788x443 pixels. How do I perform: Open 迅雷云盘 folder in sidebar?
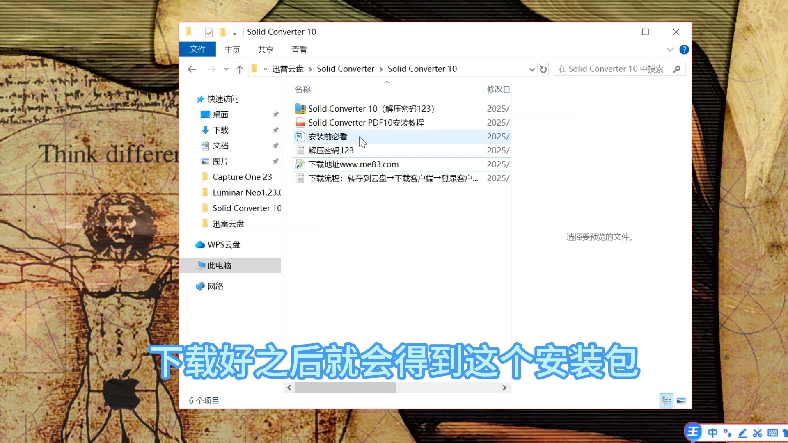pos(228,224)
